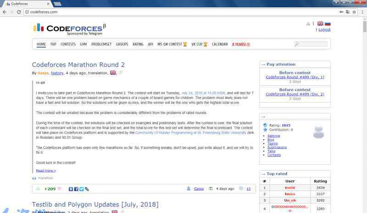Open the 15 comments link
Screen dimensions: 367x213
[x=248, y=189]
